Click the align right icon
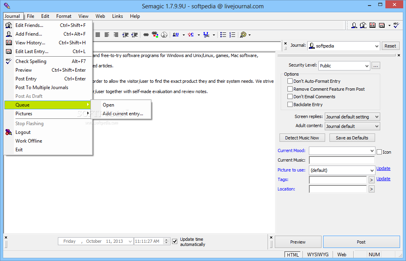This screenshot has height=261, width=406. [x=116, y=35]
